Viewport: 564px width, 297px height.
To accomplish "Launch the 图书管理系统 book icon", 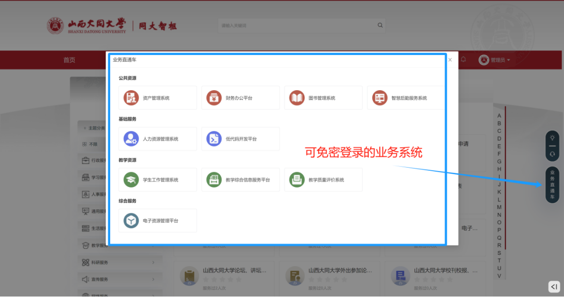I will pyautogui.click(x=297, y=98).
